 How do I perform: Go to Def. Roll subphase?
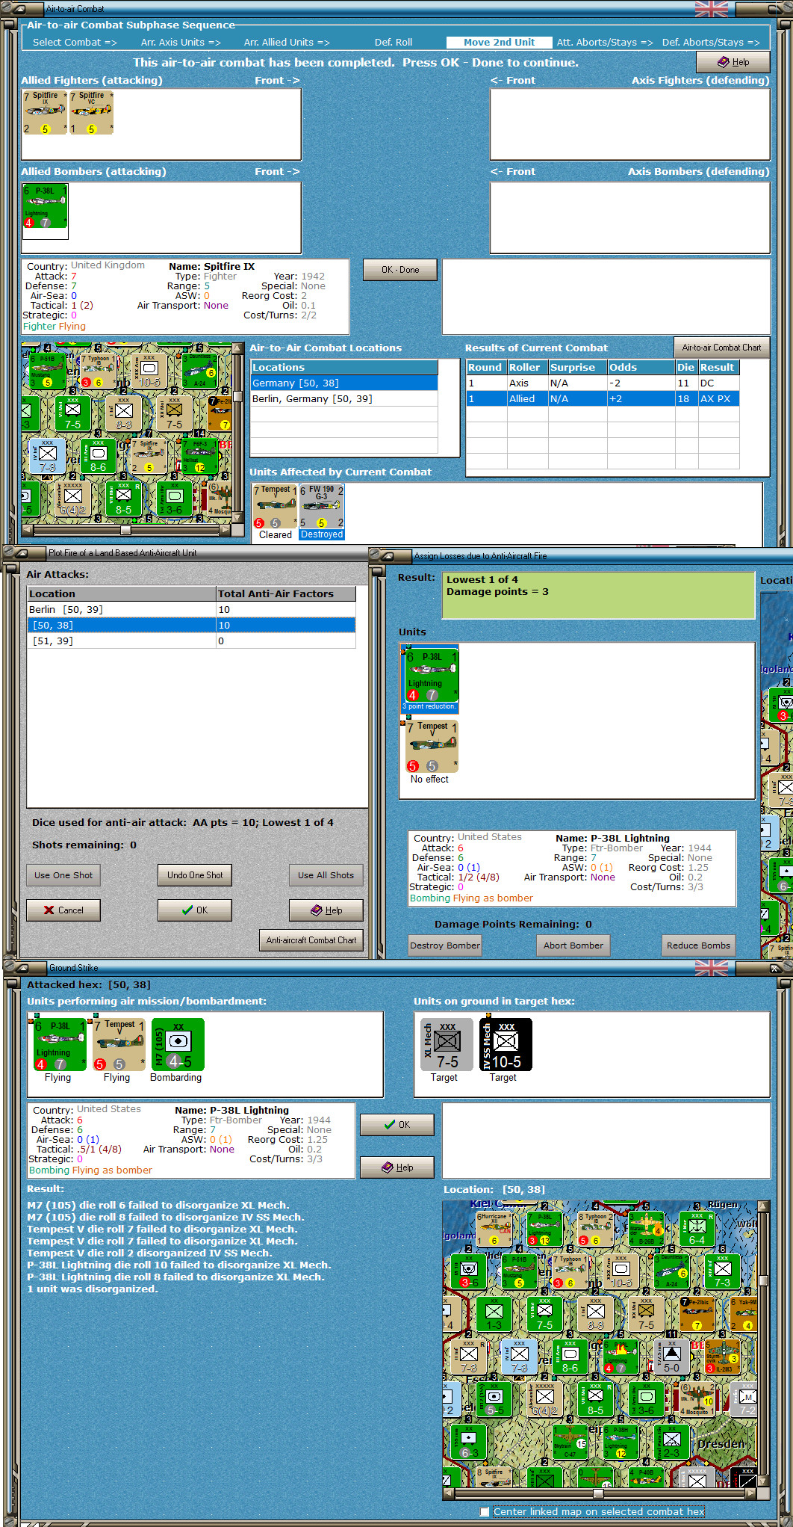click(394, 43)
